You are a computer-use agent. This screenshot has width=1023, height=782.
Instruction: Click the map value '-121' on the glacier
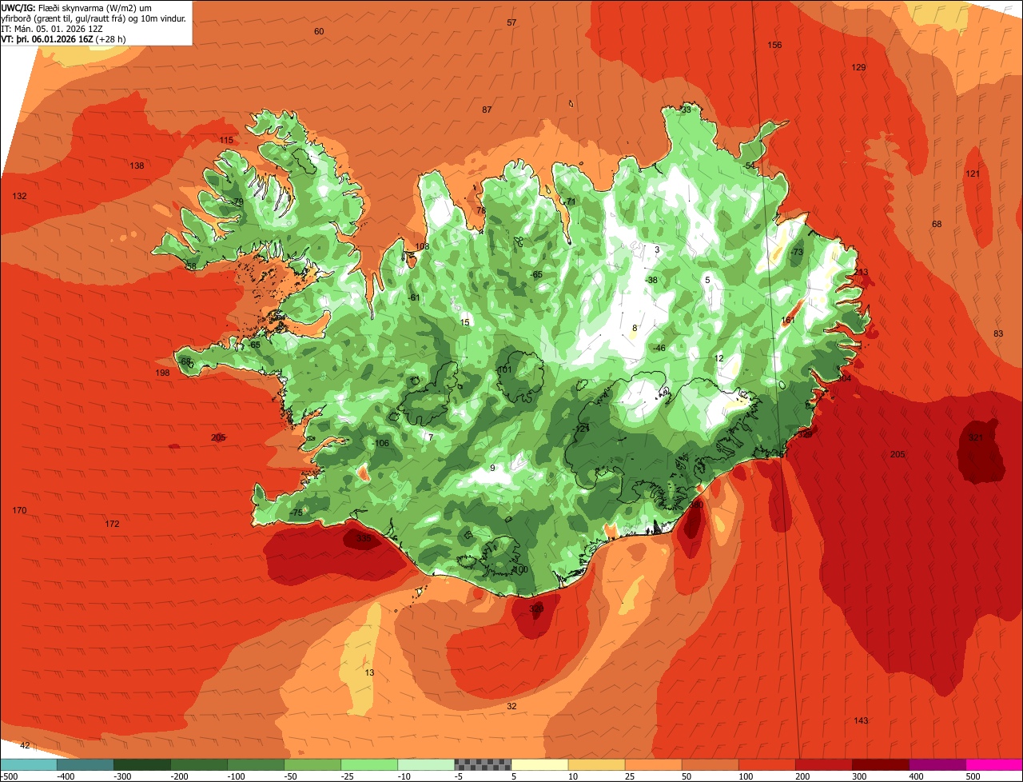pos(582,429)
